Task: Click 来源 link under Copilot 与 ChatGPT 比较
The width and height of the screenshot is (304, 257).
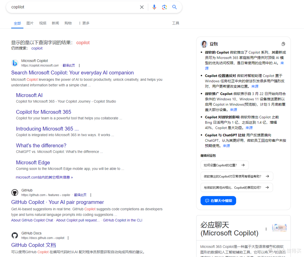Action: tap(226, 146)
